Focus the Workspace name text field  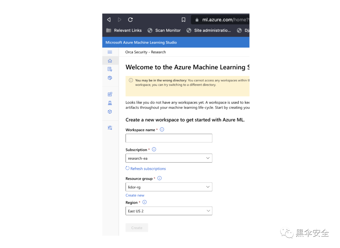tap(169, 138)
